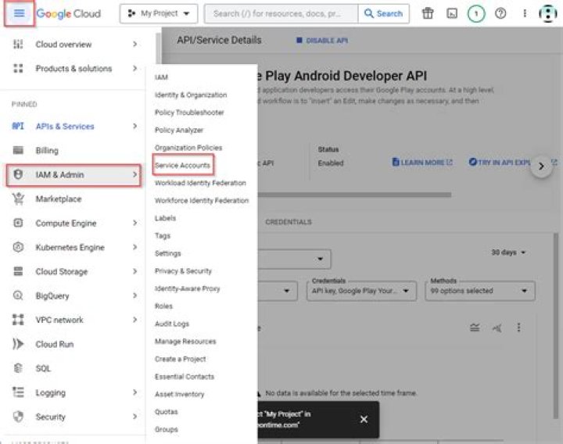Screen dimensions: 563x444
Task: Click the search resources input field
Action: tap(281, 13)
